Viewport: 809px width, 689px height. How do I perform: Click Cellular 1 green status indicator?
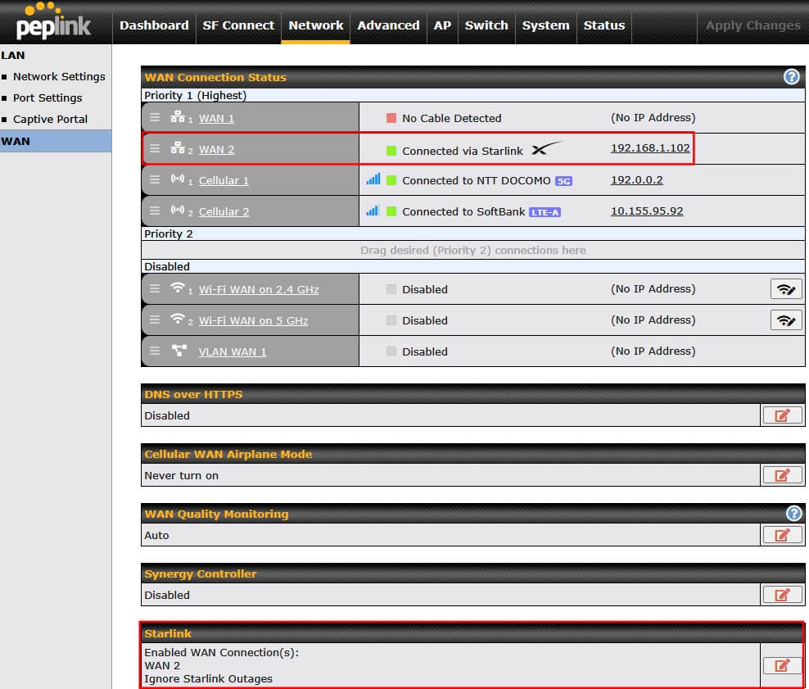click(x=391, y=180)
